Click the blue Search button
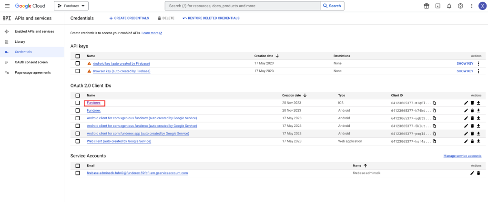This screenshot has height=202, width=488. (x=332, y=6)
